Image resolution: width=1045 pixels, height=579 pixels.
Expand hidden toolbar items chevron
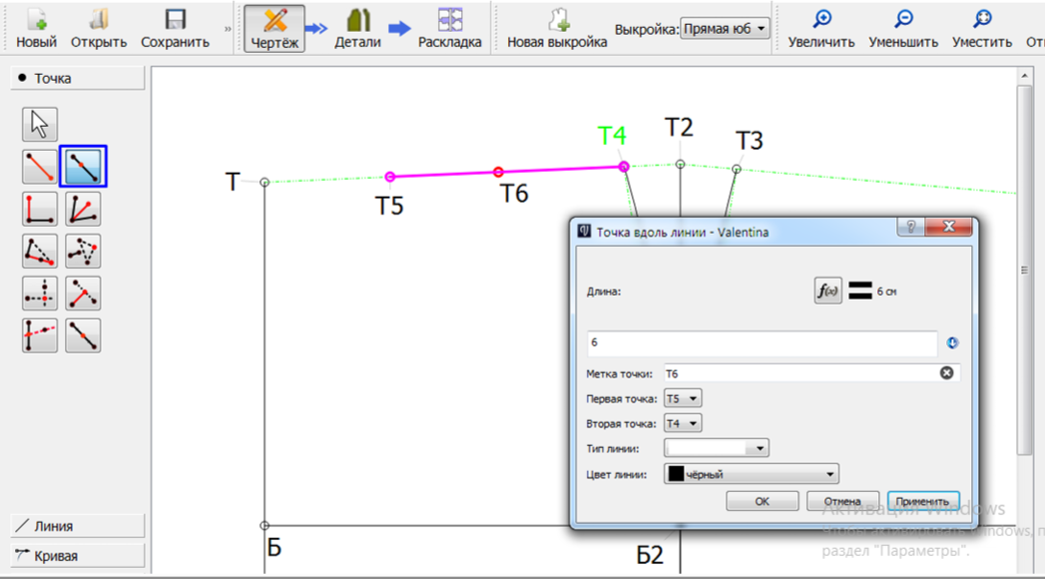click(x=228, y=29)
